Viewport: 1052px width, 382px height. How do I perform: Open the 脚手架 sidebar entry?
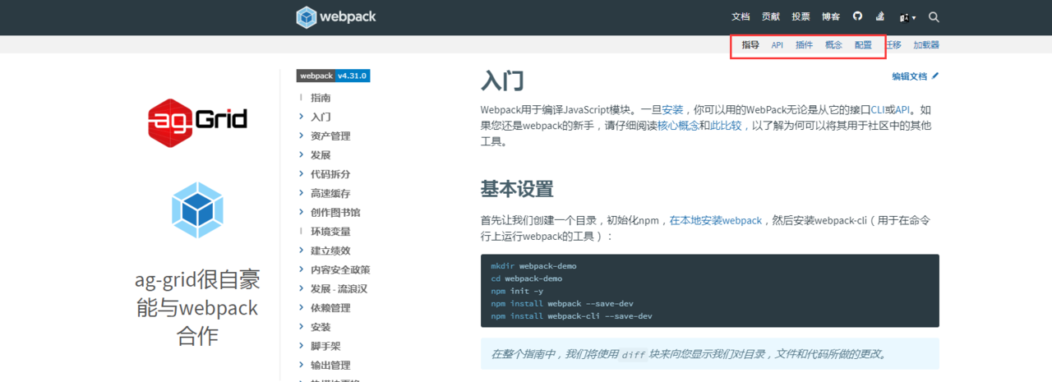325,346
